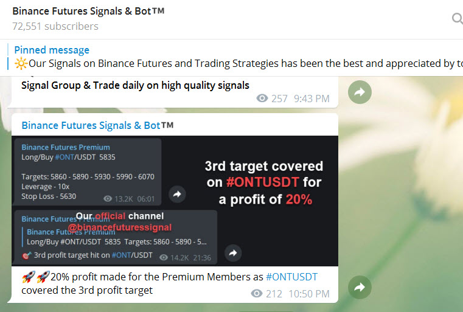This screenshot has width=463, height=312.
Task: Click the eye views icon showing 257
Action: [x=262, y=99]
